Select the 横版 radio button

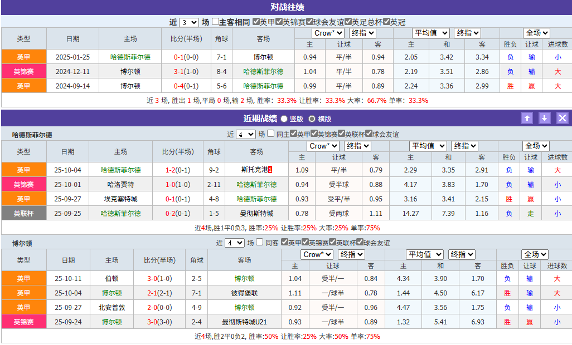pos(312,119)
